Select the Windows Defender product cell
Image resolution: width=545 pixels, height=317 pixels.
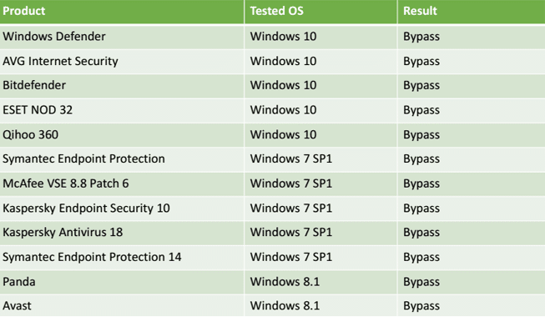[x=122, y=37]
